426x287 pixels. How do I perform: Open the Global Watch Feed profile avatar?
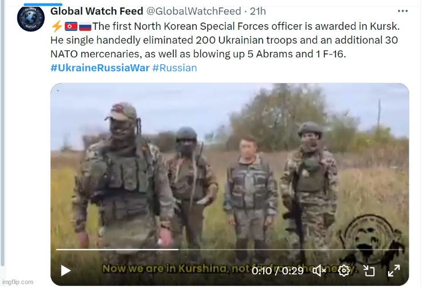point(31,18)
